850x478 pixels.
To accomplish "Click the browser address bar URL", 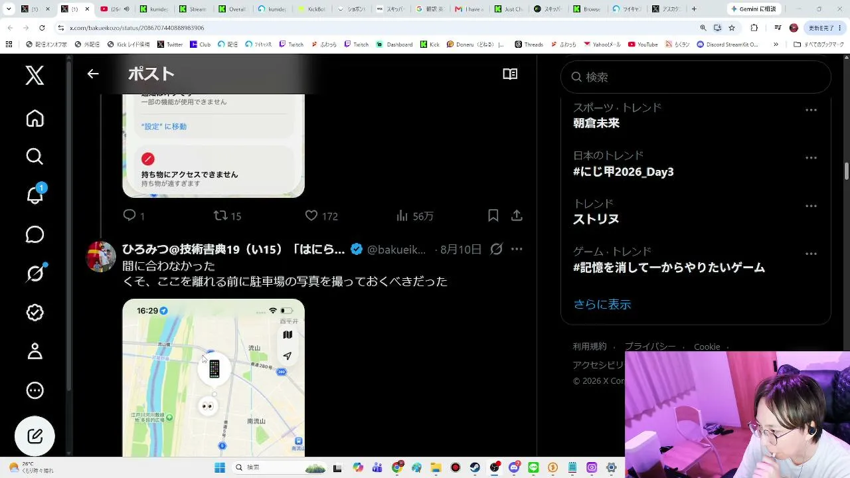I will coord(137,28).
